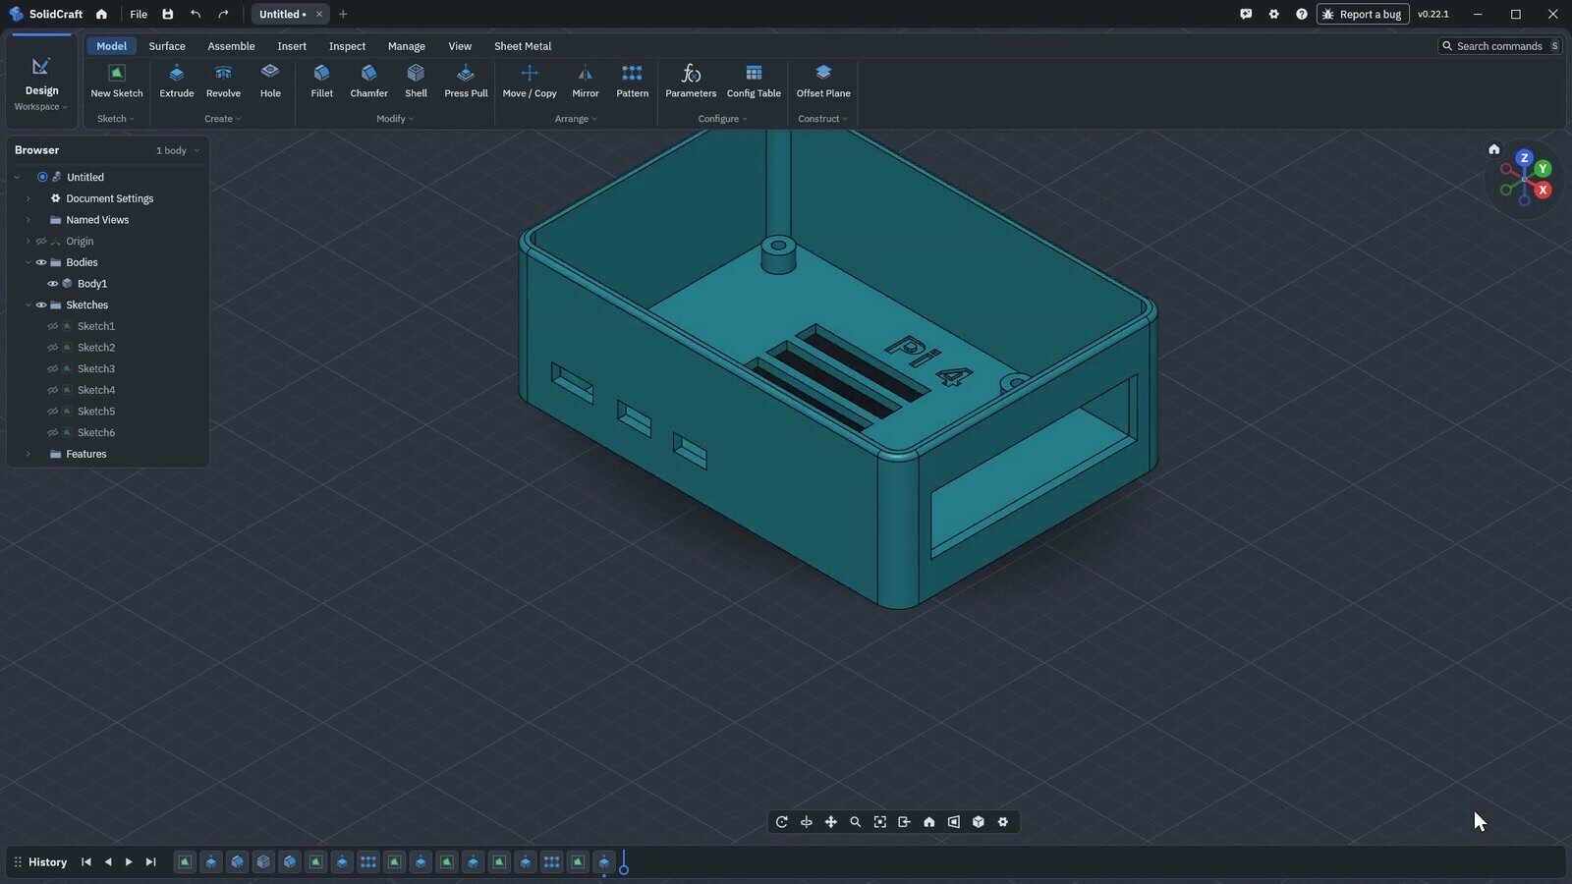Screen dimensions: 1572x884
Task: Select the Revolve tool
Action: (x=223, y=82)
